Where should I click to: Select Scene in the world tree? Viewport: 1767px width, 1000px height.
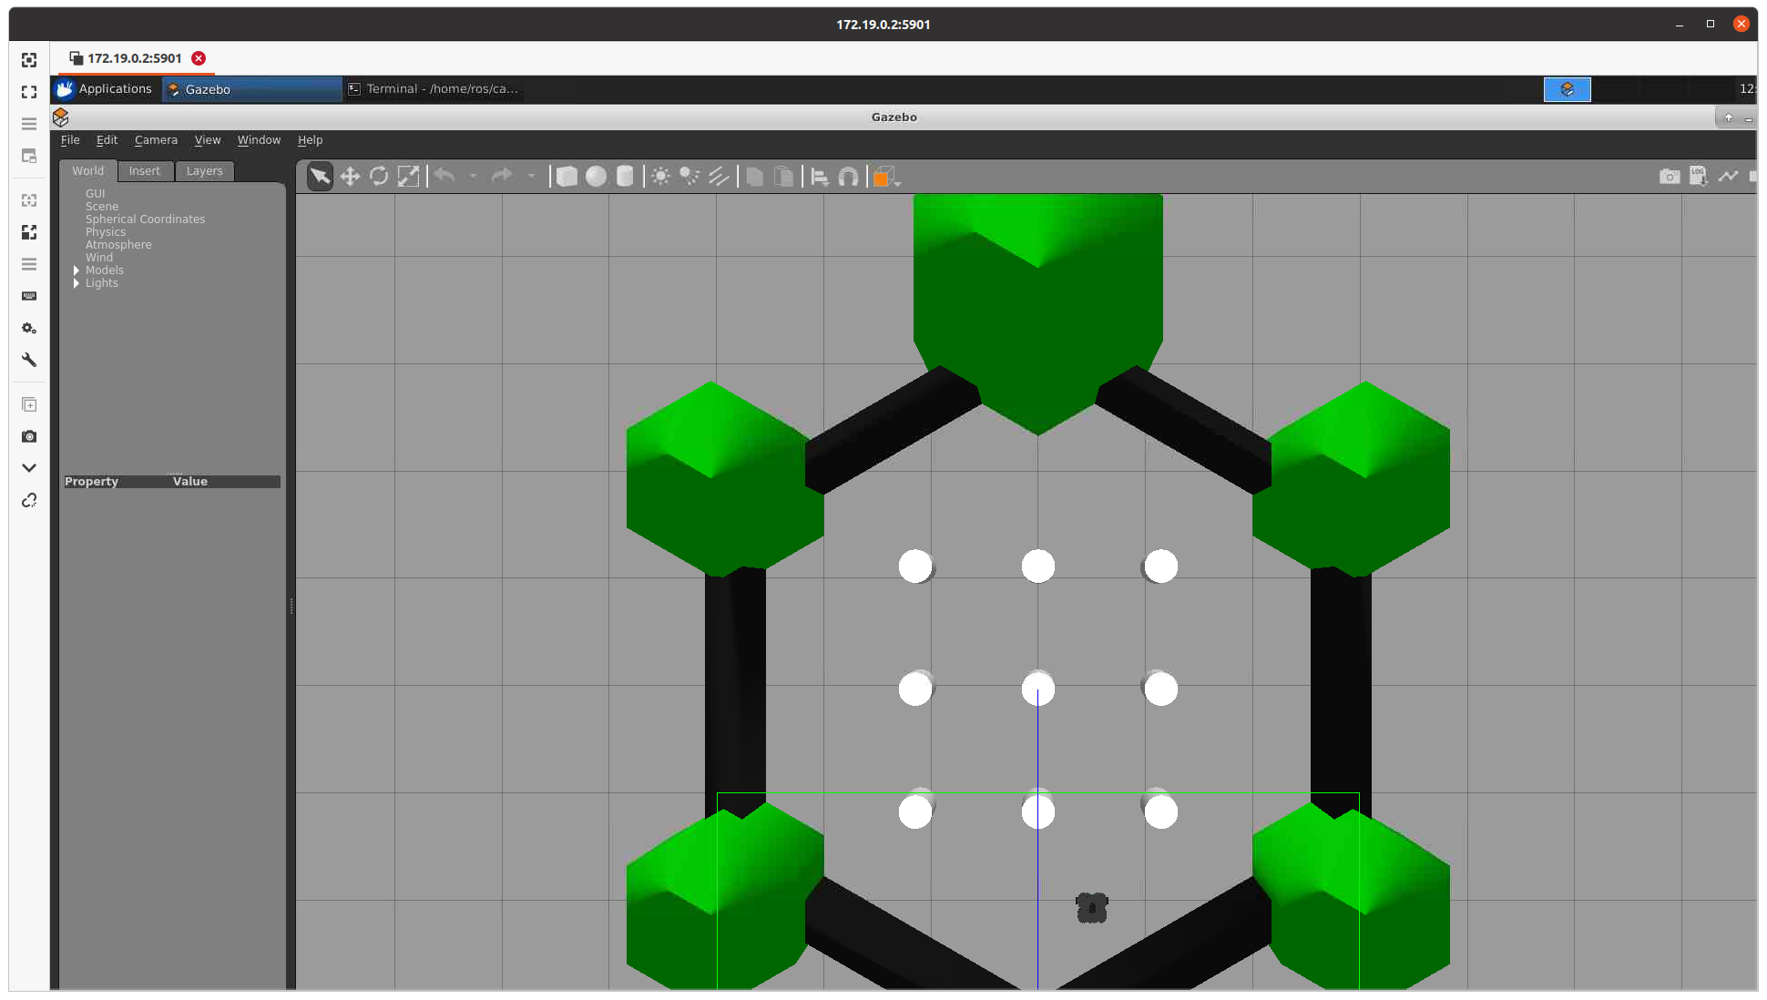tap(102, 206)
